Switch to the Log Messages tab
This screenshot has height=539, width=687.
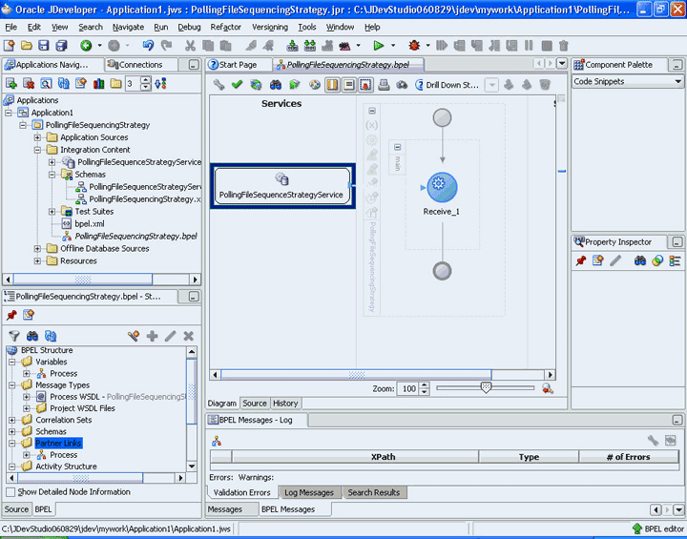click(x=309, y=492)
